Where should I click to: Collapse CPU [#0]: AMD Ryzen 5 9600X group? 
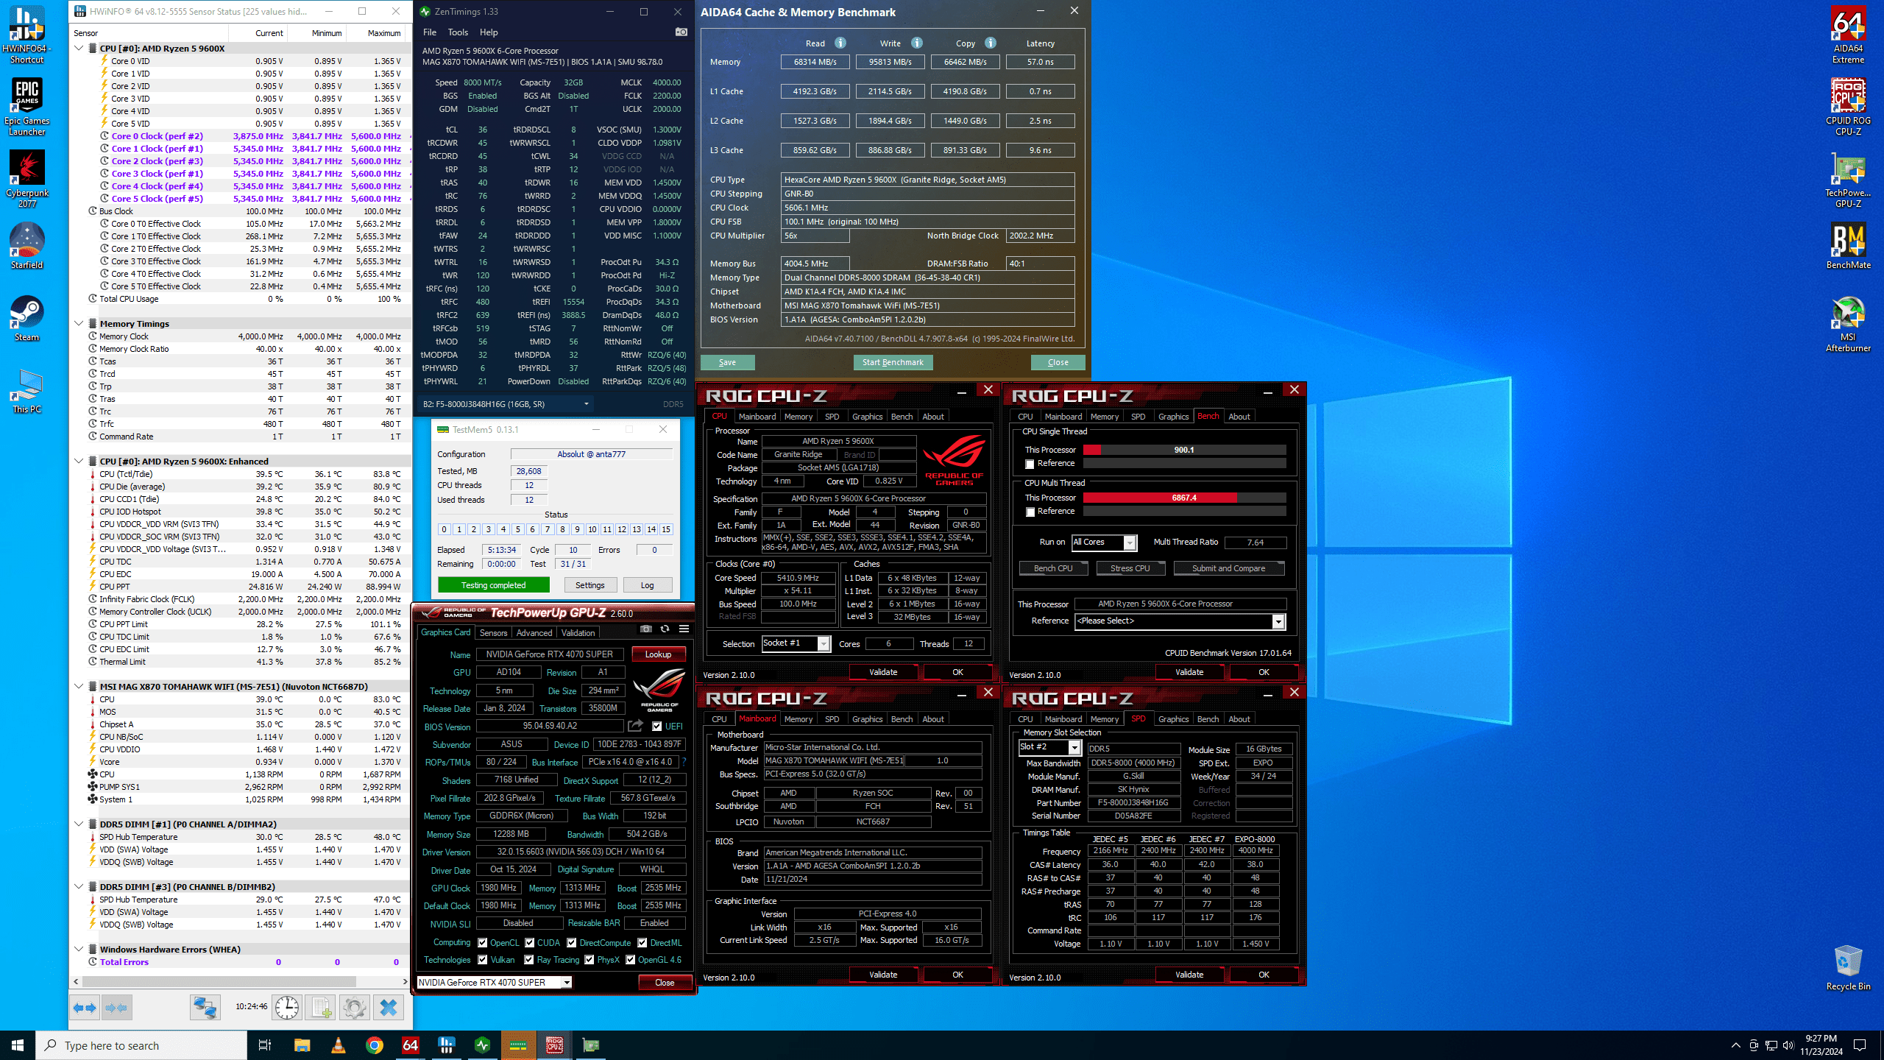[x=79, y=49]
